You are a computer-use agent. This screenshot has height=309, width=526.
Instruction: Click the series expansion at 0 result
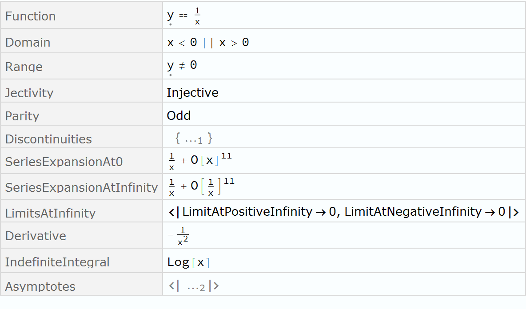[x=200, y=160]
